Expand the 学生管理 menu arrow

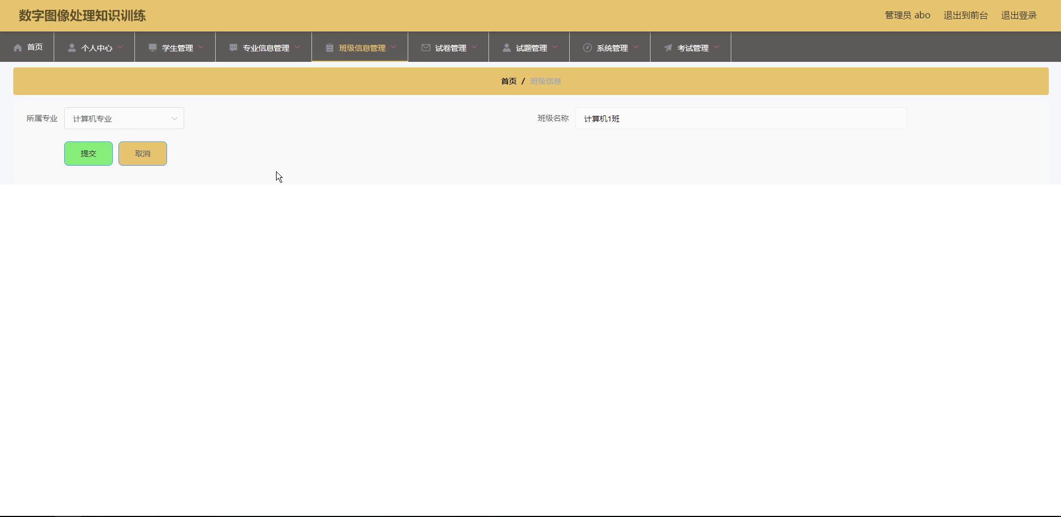(x=201, y=47)
